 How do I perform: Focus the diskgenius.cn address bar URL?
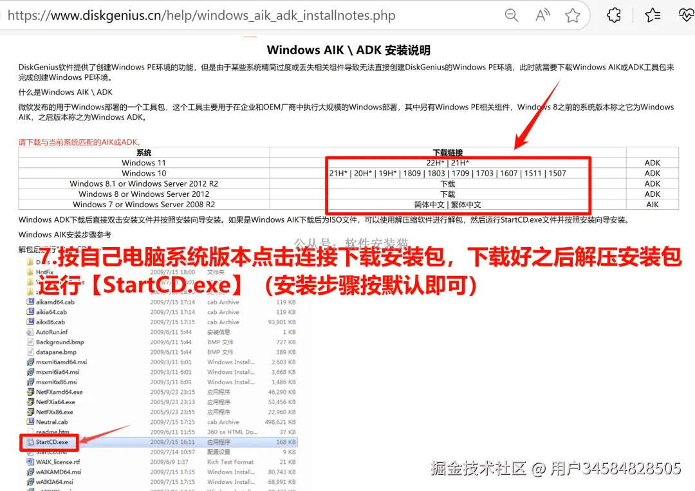(201, 15)
